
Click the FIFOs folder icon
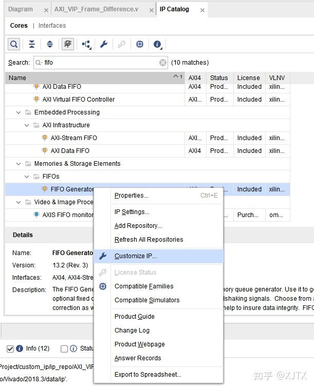tap(36, 177)
